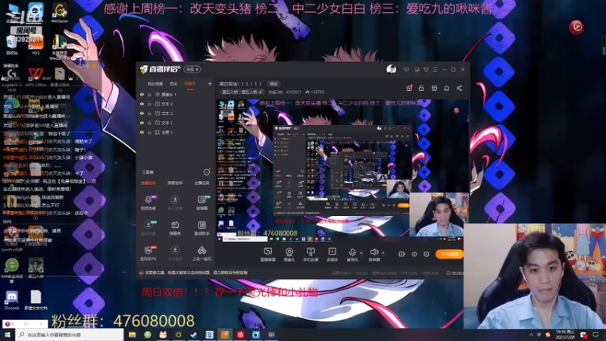Open the 上车一起玩 tool
Screen dimensions: 606x341
(x=201, y=253)
